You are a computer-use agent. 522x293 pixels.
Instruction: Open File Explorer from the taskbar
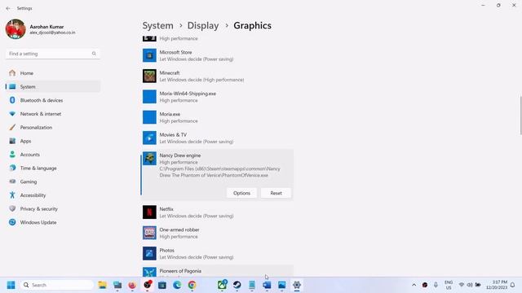coord(103,285)
